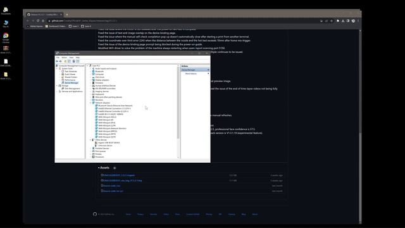Collapse the Storage tree node

pos(57,85)
